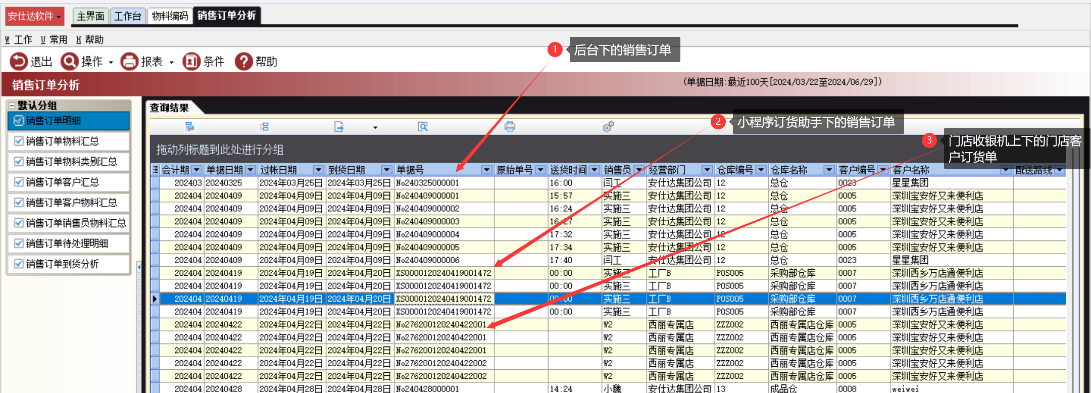1091x393 pixels.
Task: Open the export icon's dropdown arrow
Action: [x=375, y=128]
